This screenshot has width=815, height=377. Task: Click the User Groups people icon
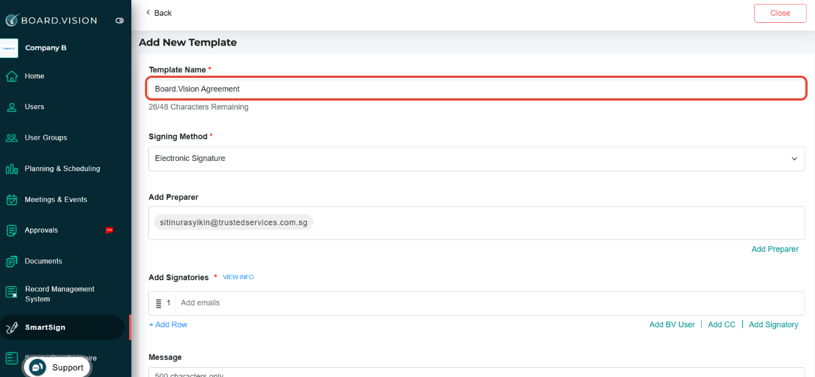[x=11, y=138]
